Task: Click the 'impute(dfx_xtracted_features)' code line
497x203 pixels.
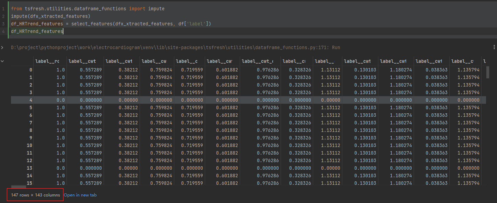Action: (50, 16)
